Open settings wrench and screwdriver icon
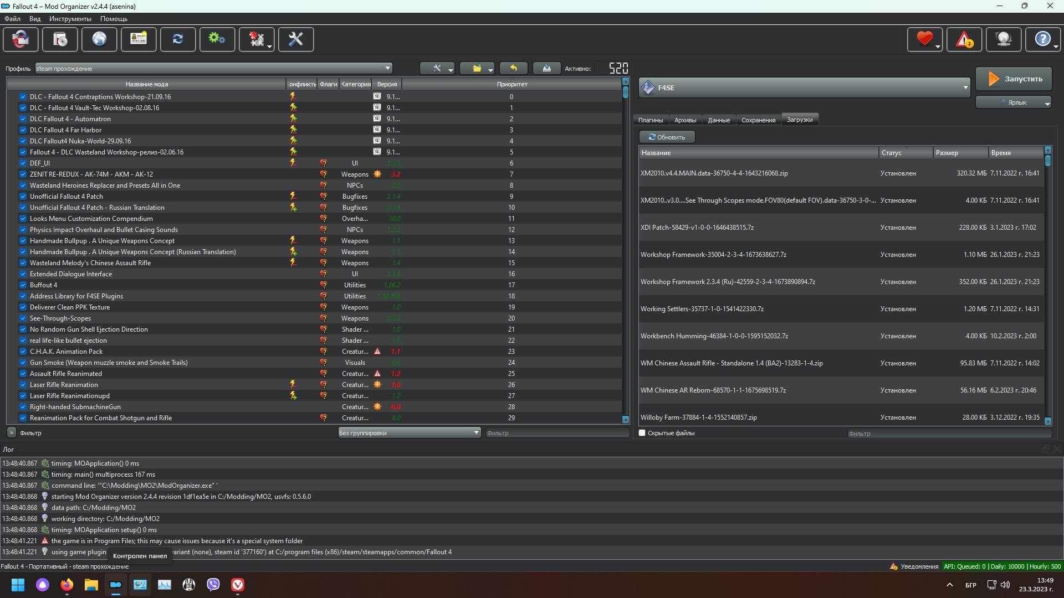The width and height of the screenshot is (1064, 598). (295, 39)
